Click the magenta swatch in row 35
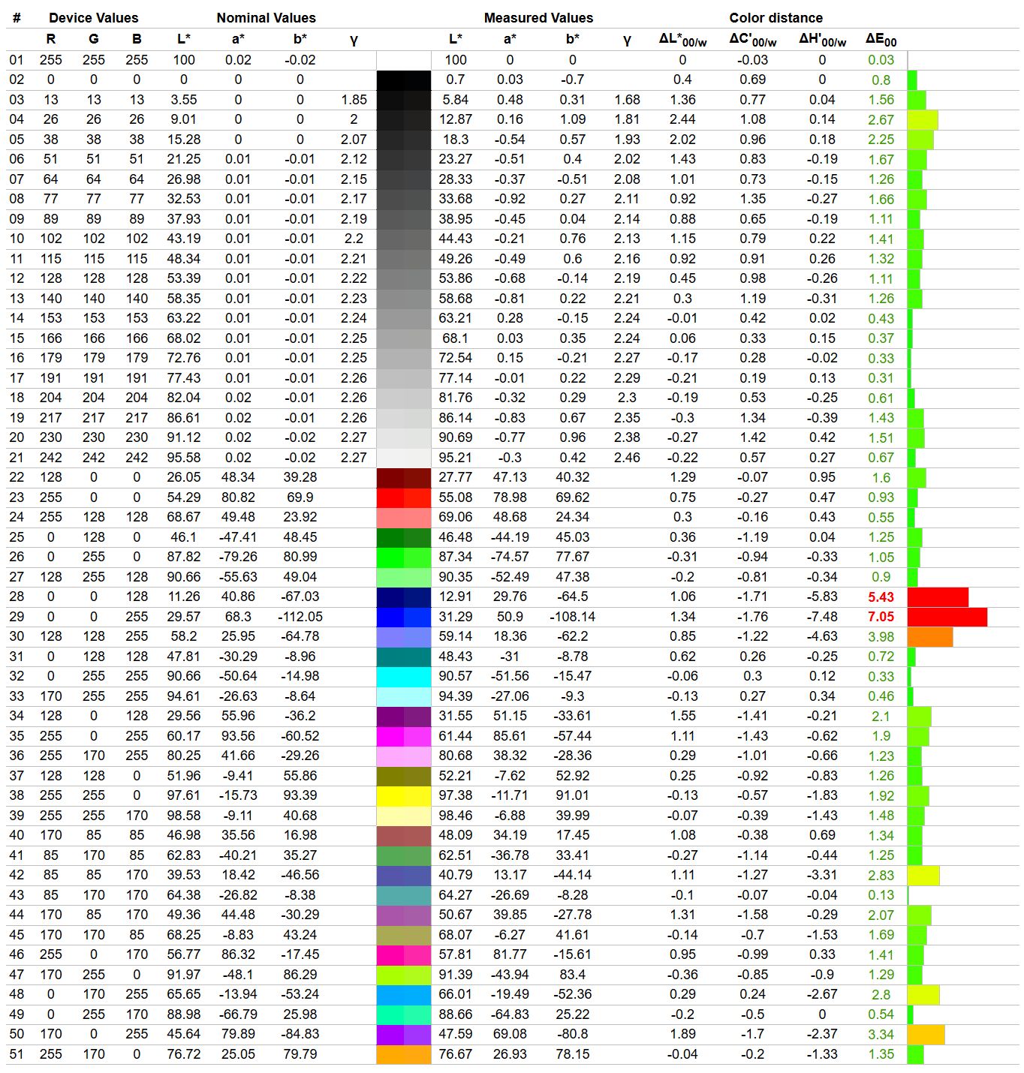Image resolution: width=1024 pixels, height=1073 pixels. (x=404, y=736)
